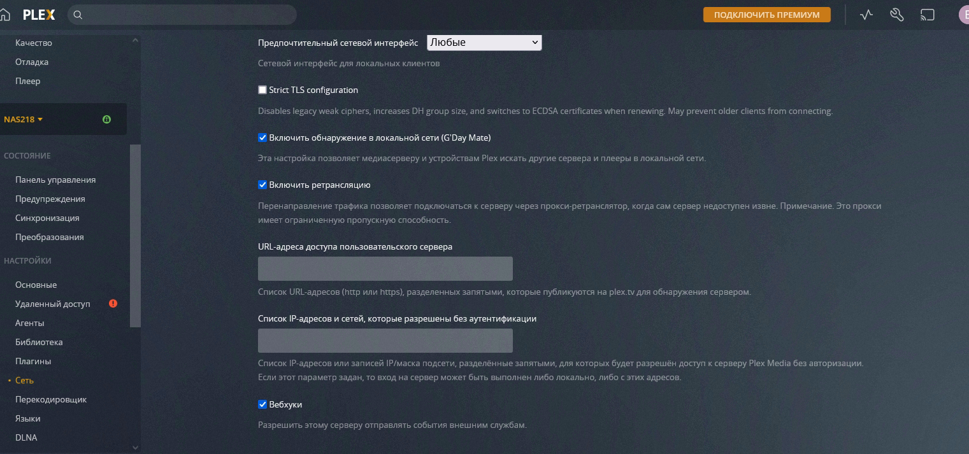969x454 pixels.
Task: Expand the NAS218 server selector
Action: [24, 119]
